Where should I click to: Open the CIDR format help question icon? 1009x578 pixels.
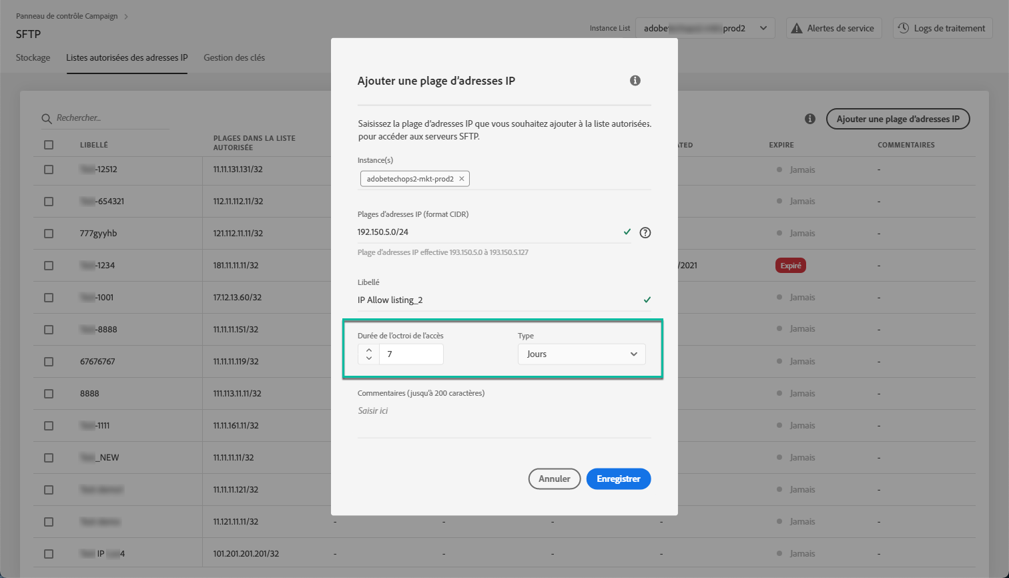click(645, 233)
